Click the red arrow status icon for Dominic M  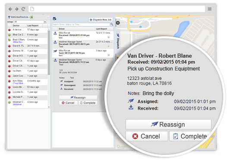pos(9,51)
